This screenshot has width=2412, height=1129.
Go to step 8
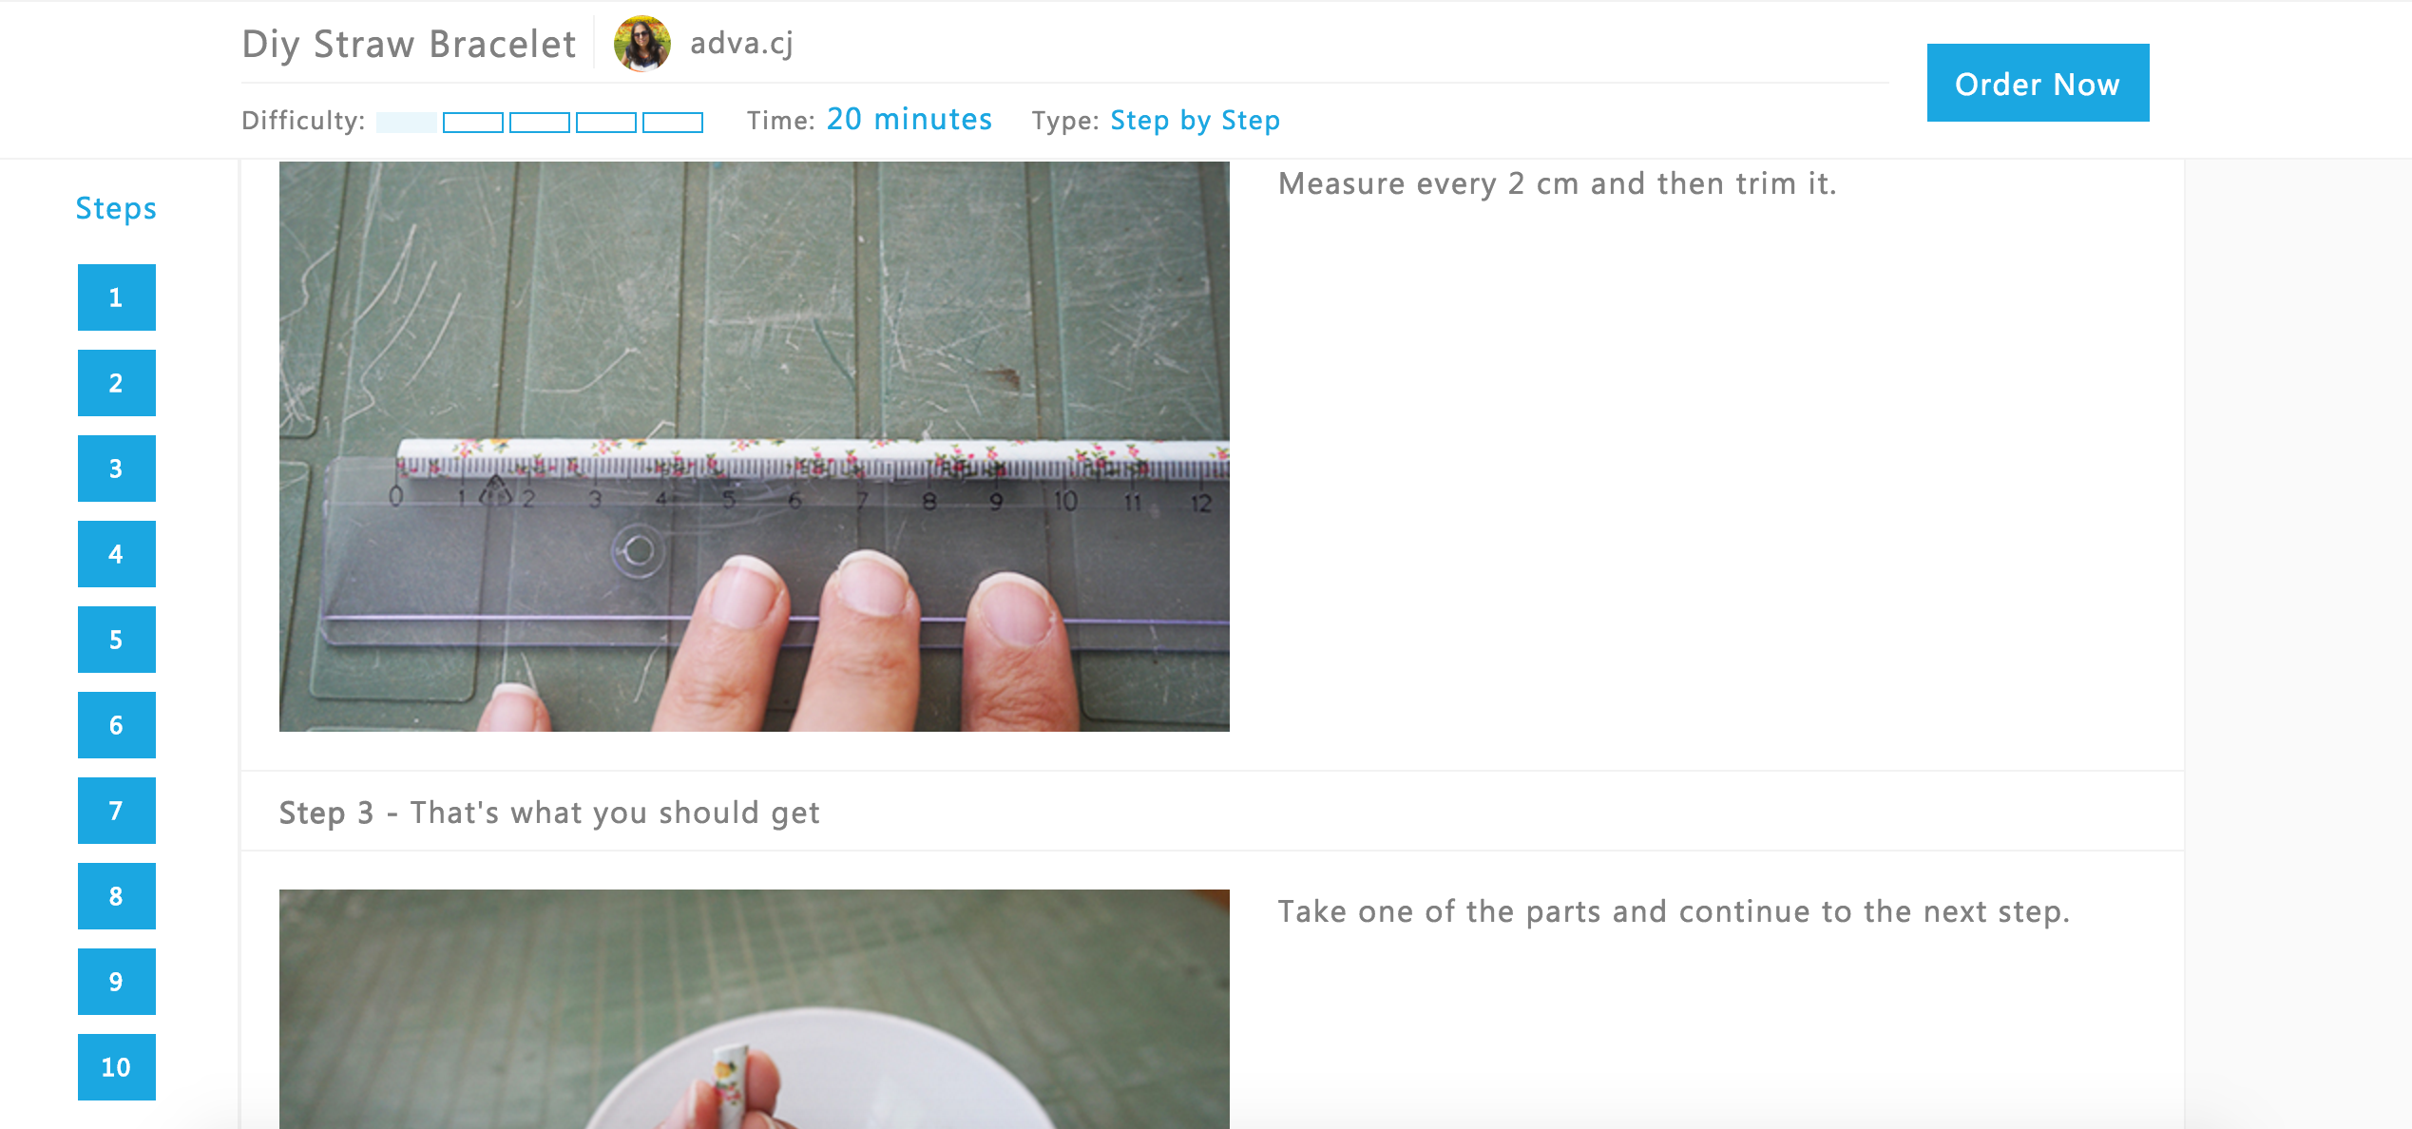[x=117, y=896]
